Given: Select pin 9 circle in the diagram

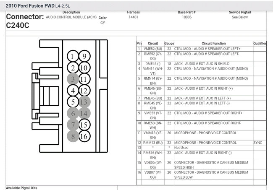Looking at the screenshot, I should pyautogui.click(x=84, y=56).
